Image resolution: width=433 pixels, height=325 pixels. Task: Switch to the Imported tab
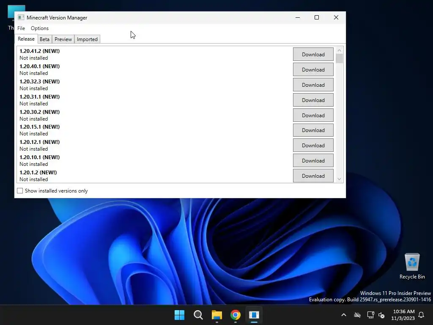point(87,39)
